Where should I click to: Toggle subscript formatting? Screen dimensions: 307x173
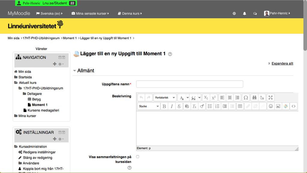206,98
